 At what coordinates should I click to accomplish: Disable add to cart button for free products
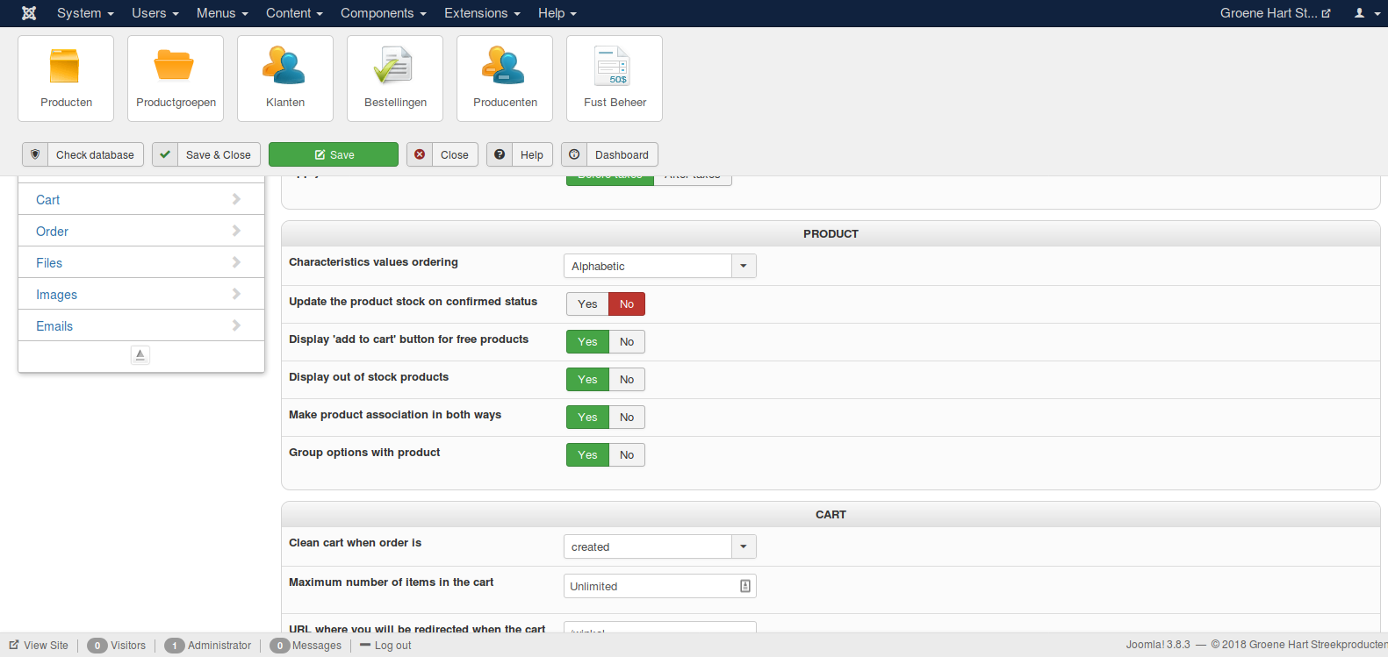click(627, 342)
